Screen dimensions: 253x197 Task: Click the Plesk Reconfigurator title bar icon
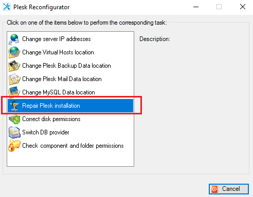pos(7,7)
